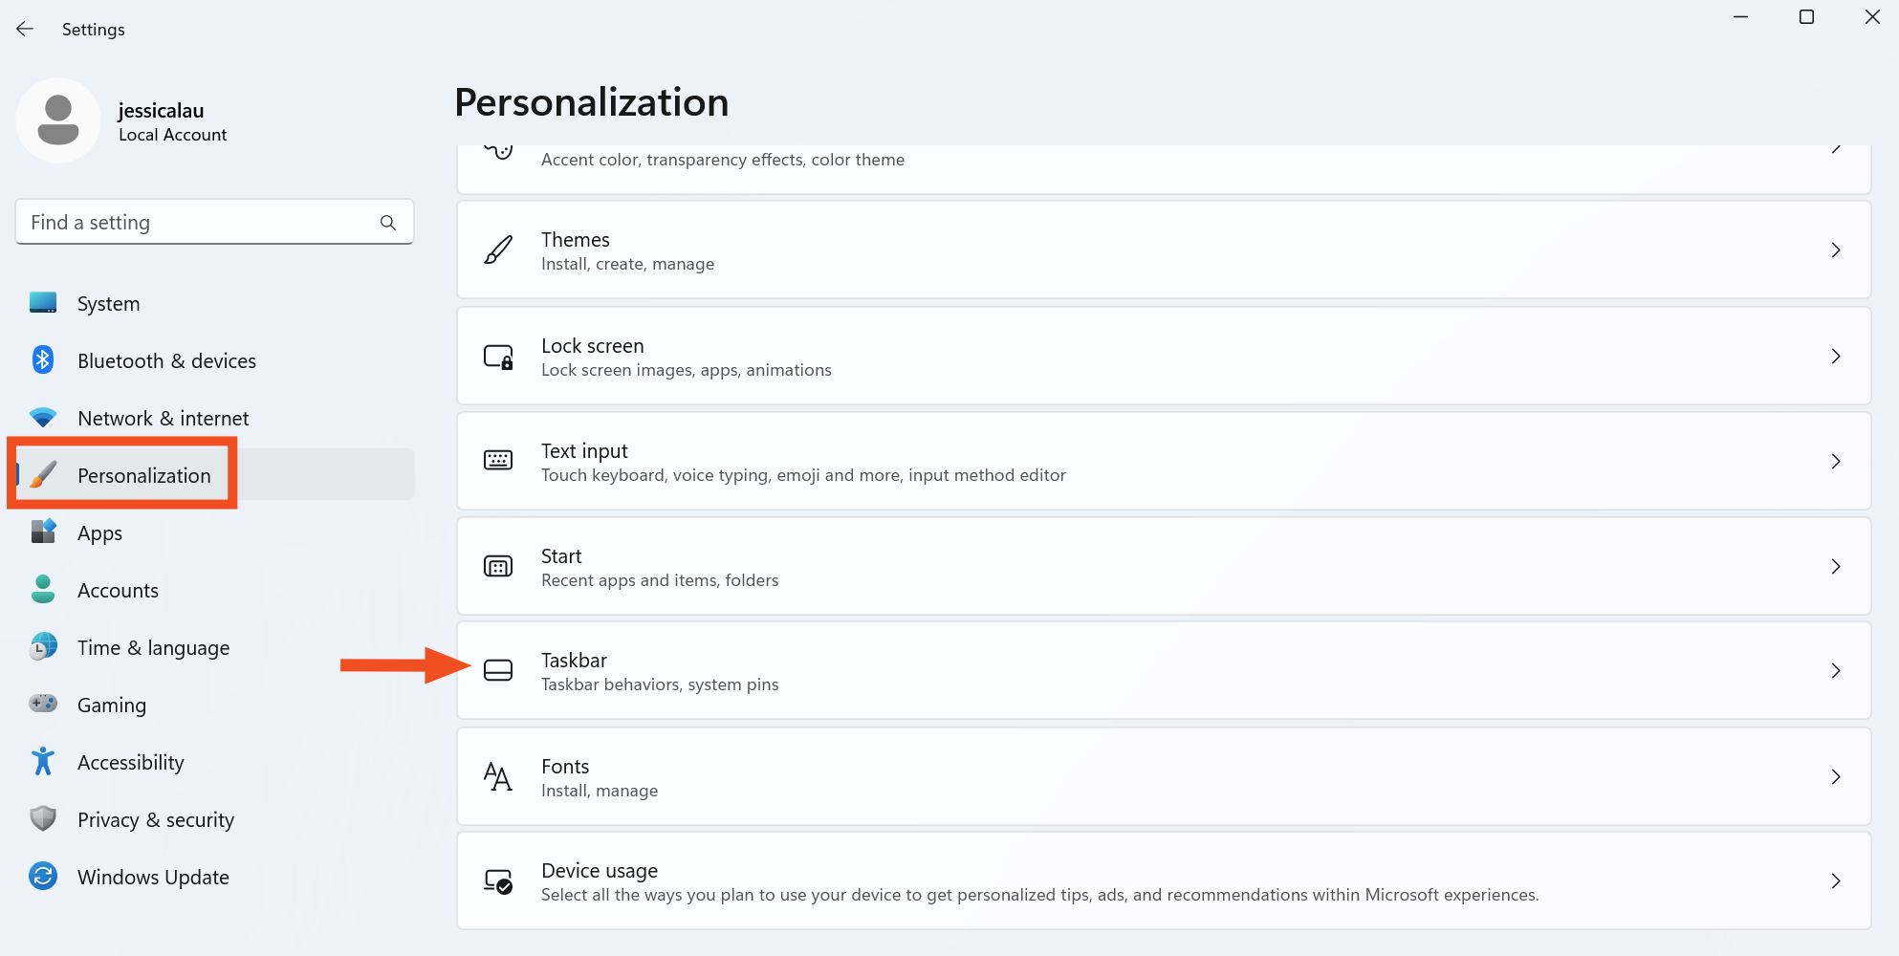Expand the Taskbar chevron

click(x=1836, y=671)
